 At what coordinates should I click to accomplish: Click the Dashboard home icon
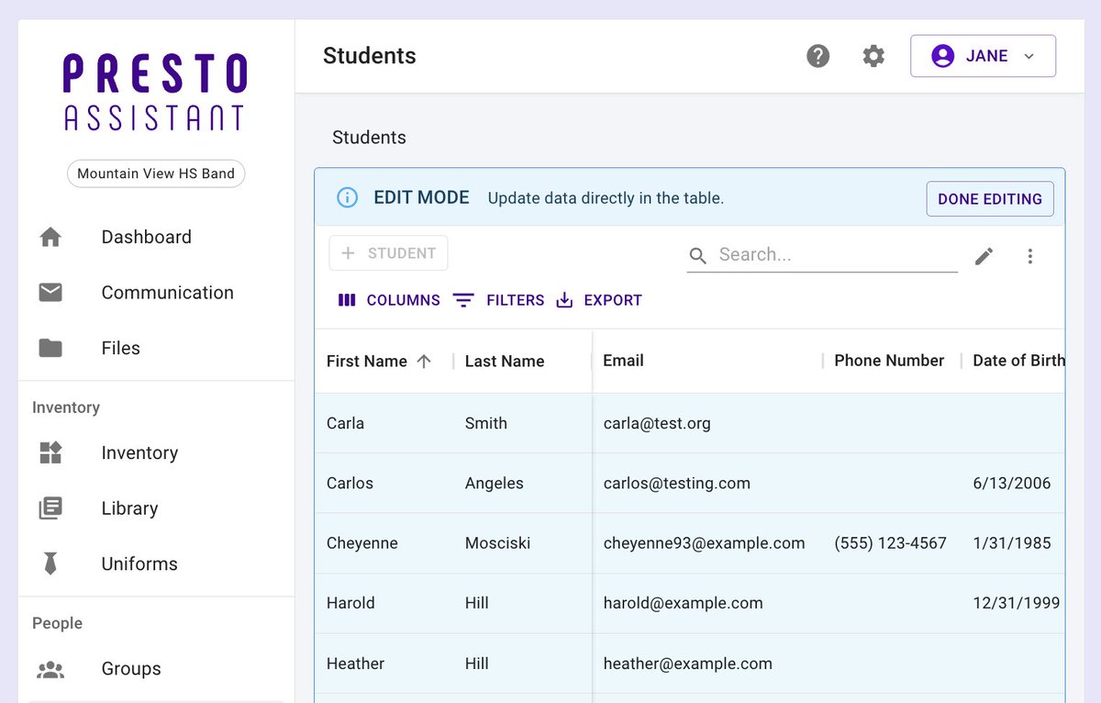coord(50,237)
